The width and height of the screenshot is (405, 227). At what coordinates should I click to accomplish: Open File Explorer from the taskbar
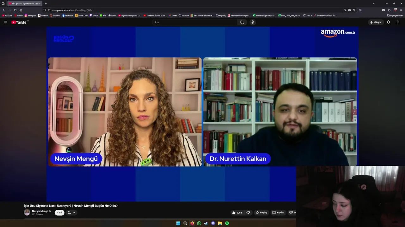[x=220, y=223]
